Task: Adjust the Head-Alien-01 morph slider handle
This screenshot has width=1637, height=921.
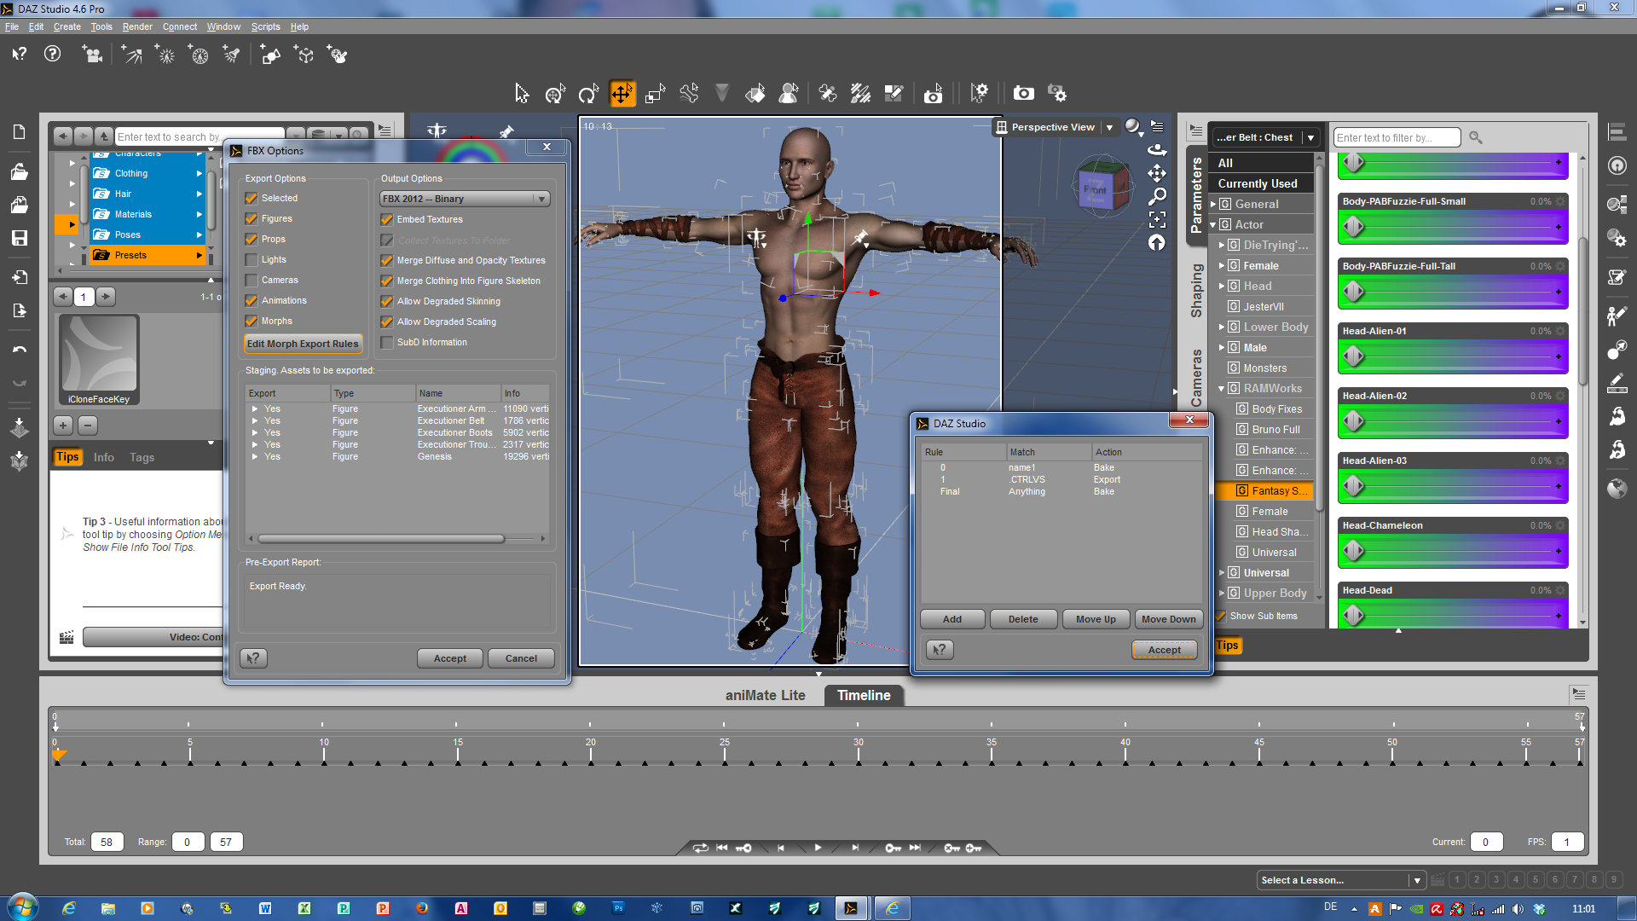Action: (x=1354, y=356)
